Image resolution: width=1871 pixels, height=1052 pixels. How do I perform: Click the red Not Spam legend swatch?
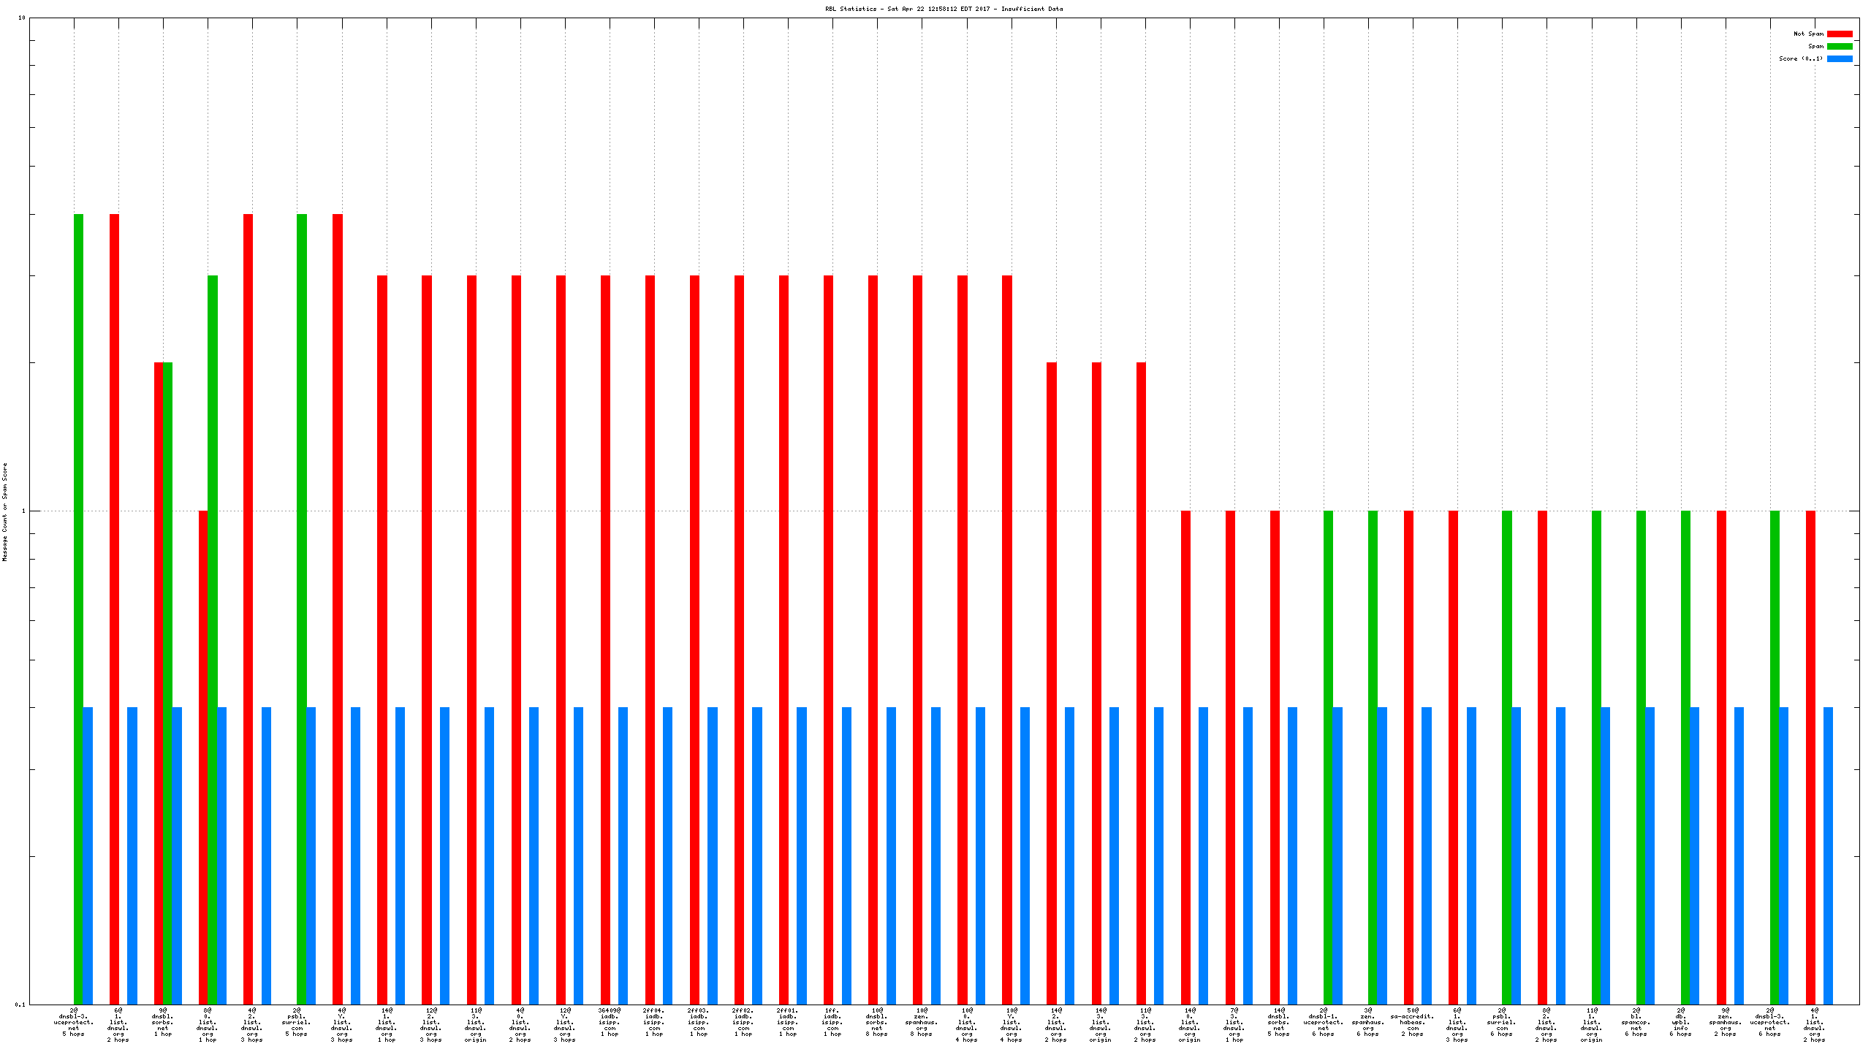point(1840,34)
